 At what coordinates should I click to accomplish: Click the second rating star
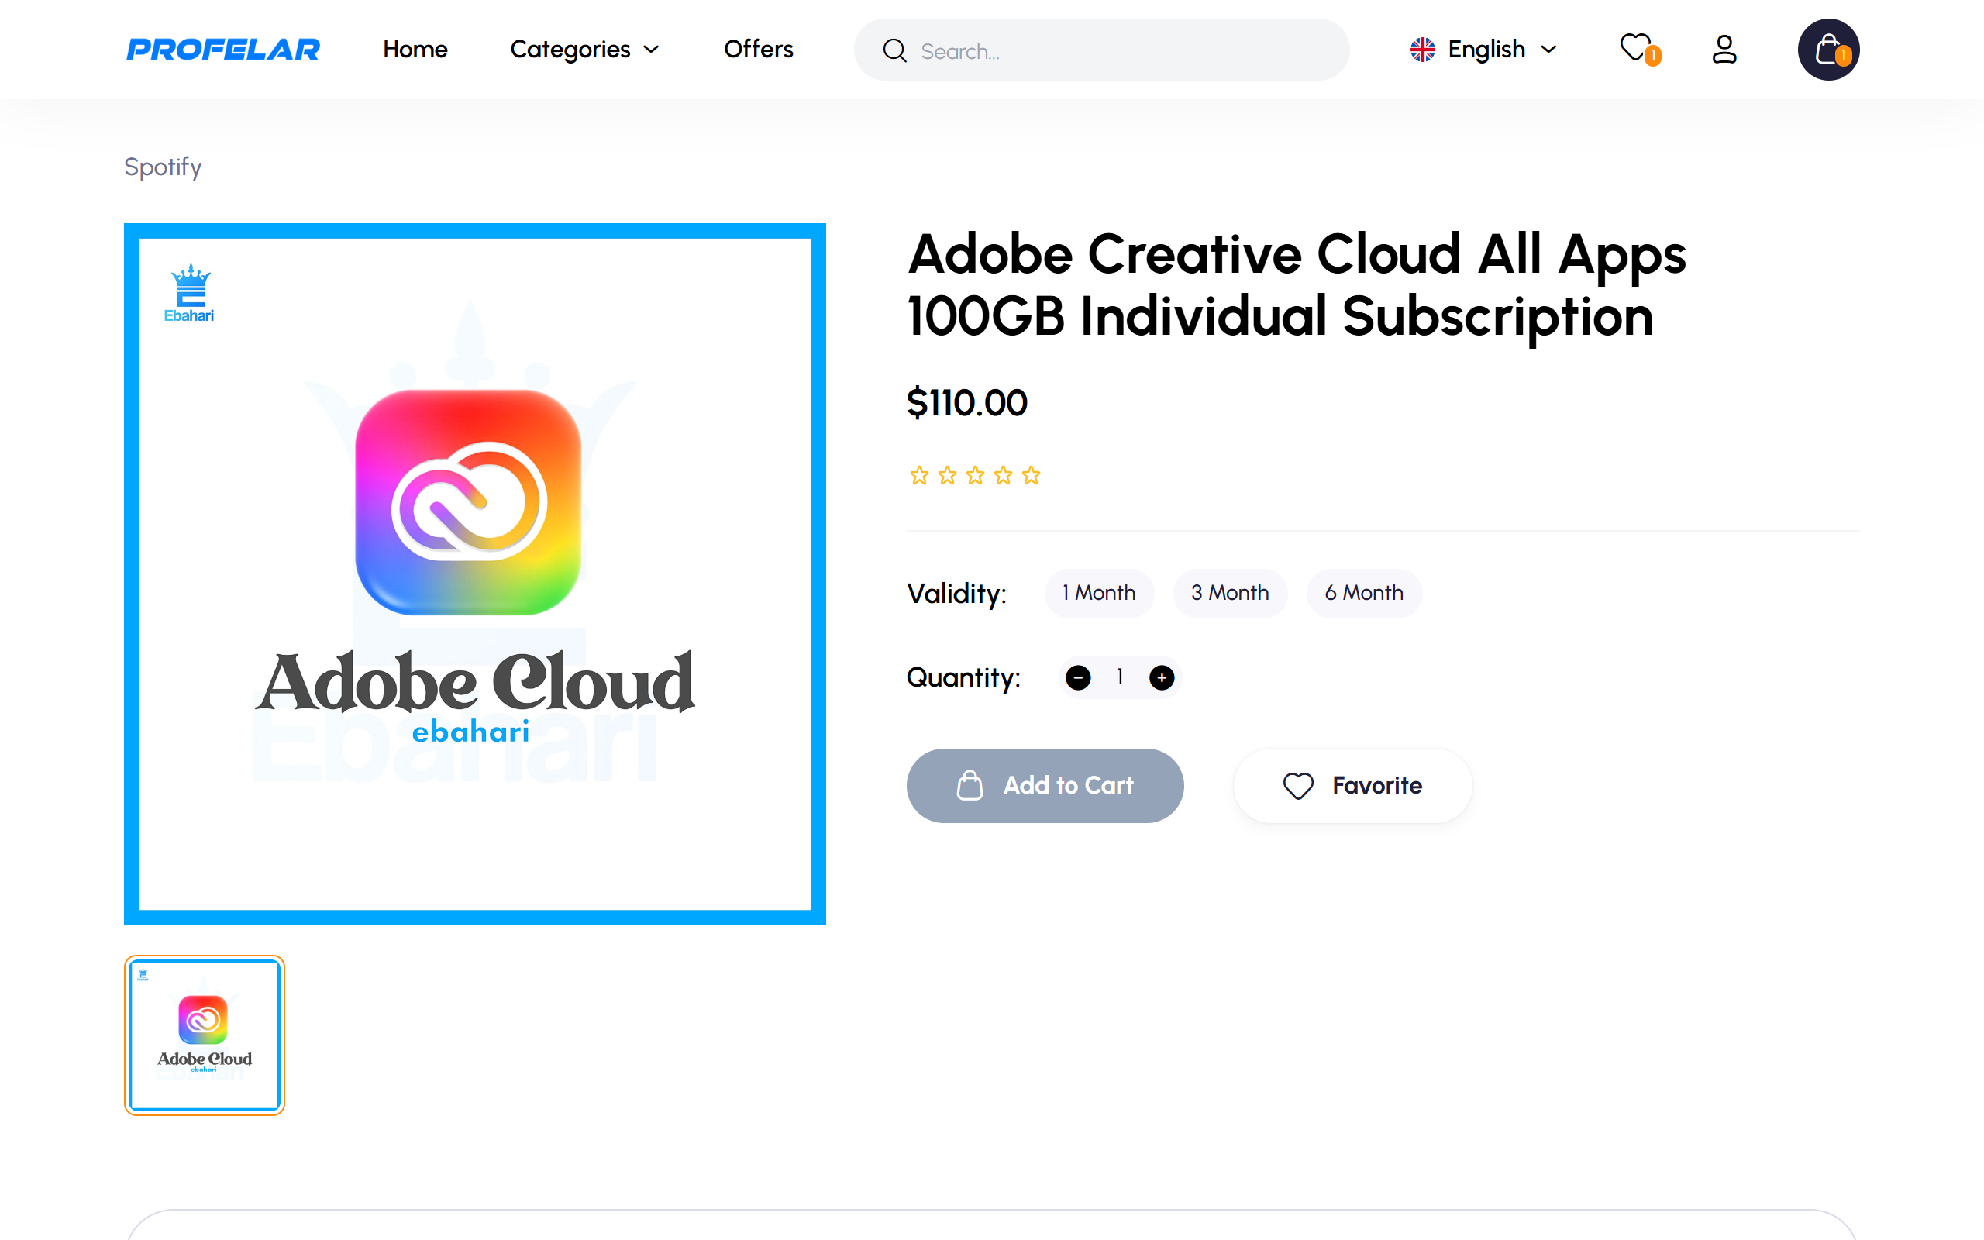(947, 476)
